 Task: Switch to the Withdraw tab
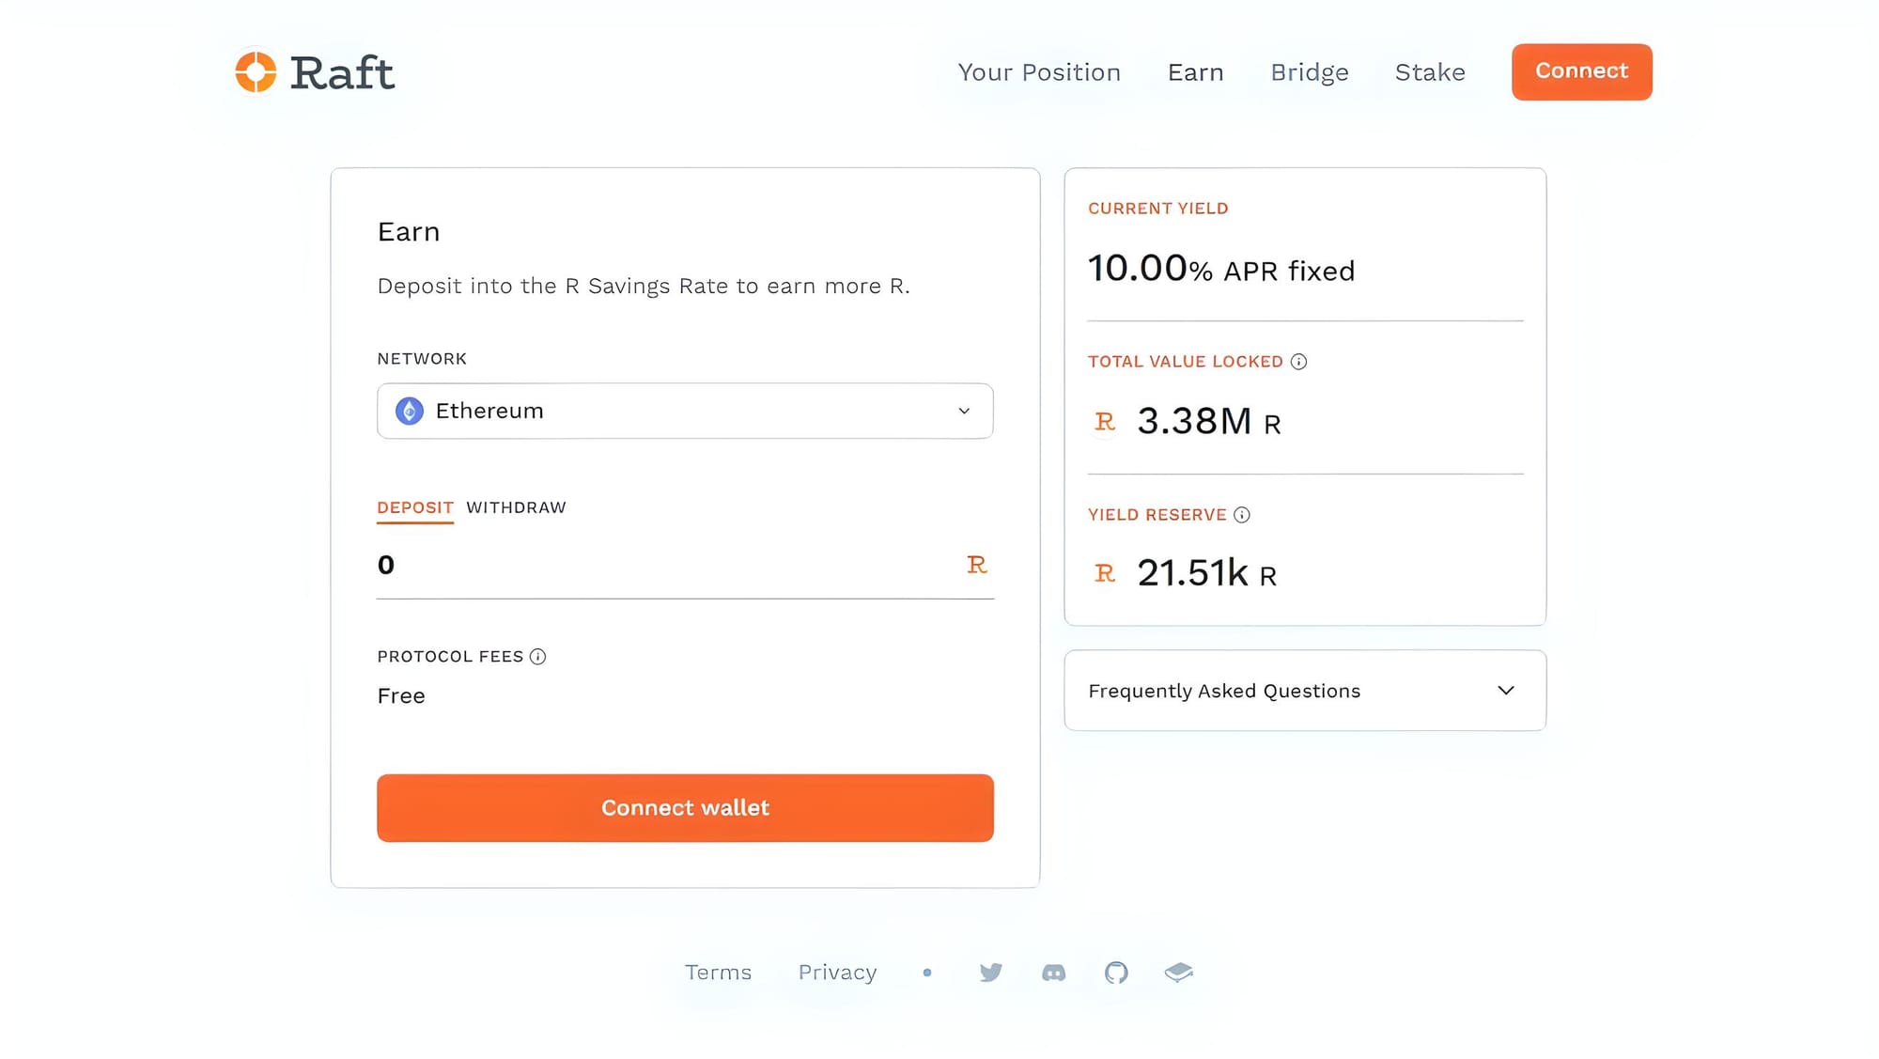[x=516, y=507]
